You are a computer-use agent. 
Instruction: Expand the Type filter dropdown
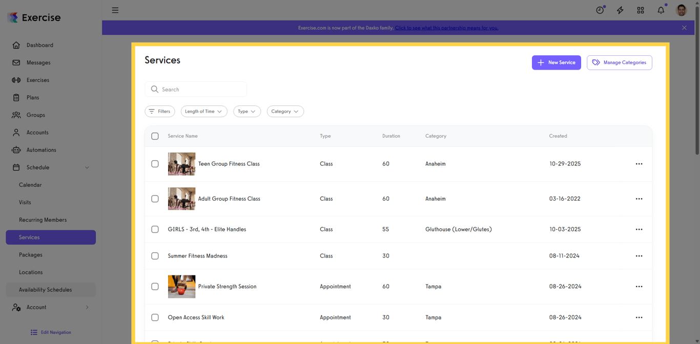pyautogui.click(x=246, y=111)
